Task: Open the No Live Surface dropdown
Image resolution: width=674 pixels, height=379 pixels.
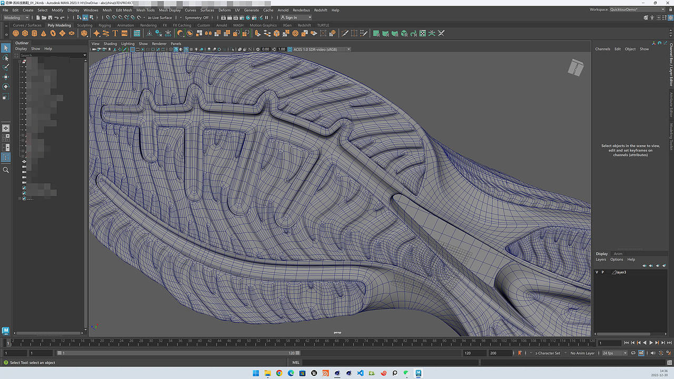Action: (160, 17)
